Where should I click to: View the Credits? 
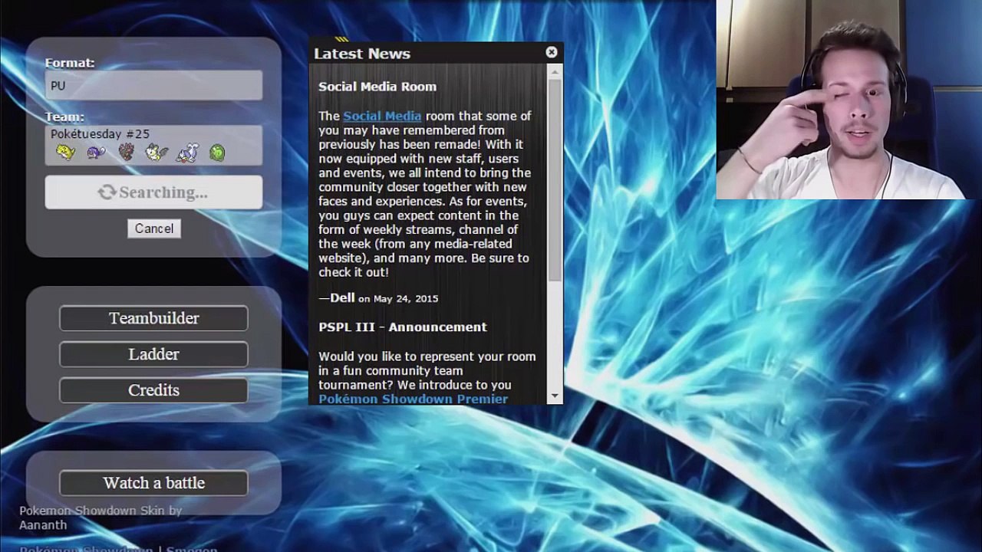[x=153, y=390]
